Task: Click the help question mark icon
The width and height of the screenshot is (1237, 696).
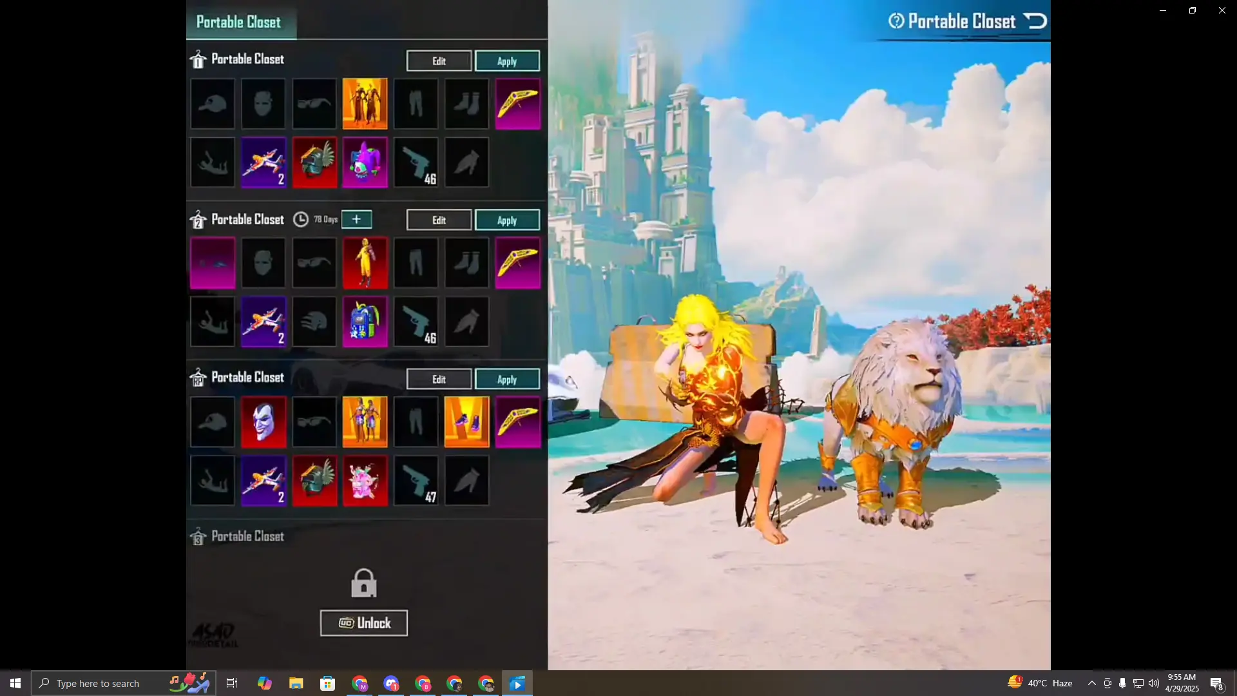Action: 896,21
